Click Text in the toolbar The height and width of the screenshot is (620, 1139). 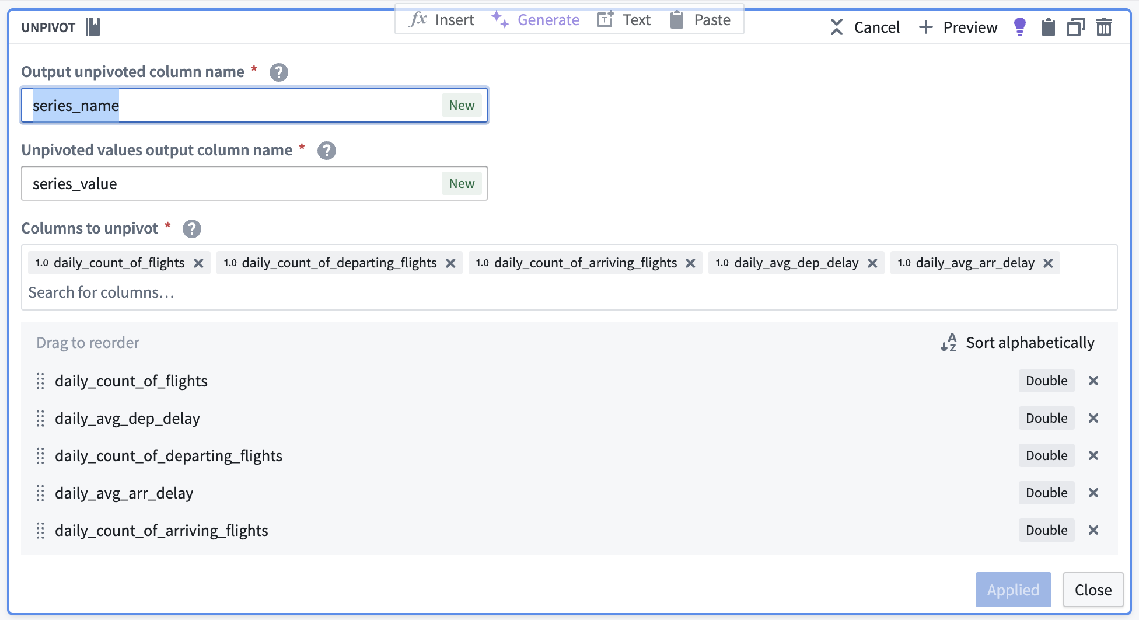click(624, 20)
